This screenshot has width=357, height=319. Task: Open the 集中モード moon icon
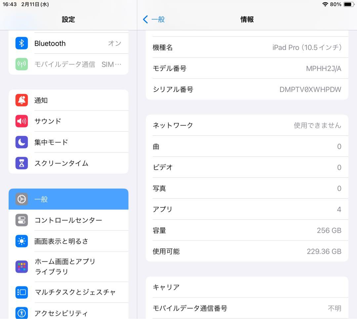(21, 142)
